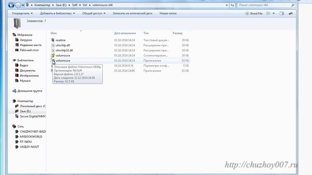312x175 pixels.
Task: Click the folder icon beside Элементов: 7
Action: pos(17,23)
